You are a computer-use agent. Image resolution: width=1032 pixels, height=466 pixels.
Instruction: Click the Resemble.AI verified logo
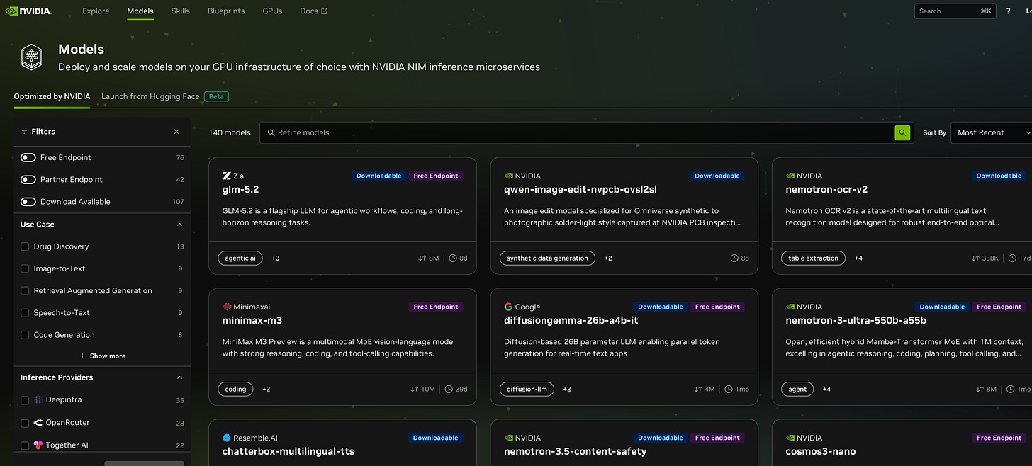pos(226,438)
